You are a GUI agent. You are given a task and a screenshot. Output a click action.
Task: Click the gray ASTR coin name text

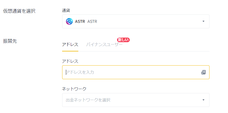92,21
